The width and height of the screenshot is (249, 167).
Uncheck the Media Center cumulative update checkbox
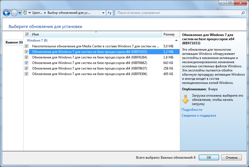coord(27,46)
